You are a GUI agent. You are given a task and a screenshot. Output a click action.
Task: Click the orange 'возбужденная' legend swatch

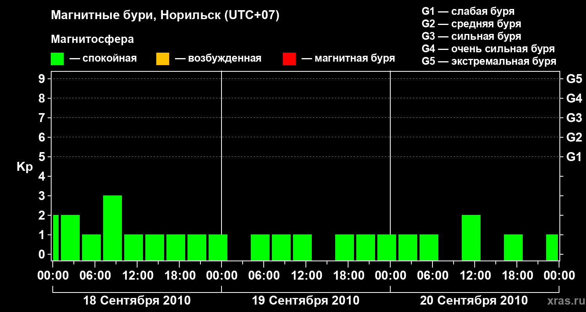click(x=163, y=59)
